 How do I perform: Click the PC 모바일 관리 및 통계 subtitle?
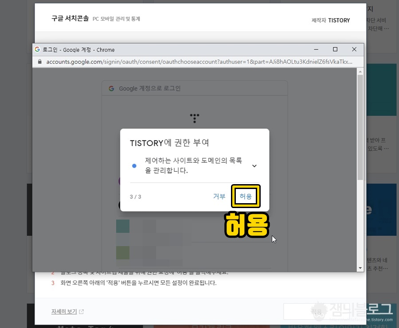116,19
